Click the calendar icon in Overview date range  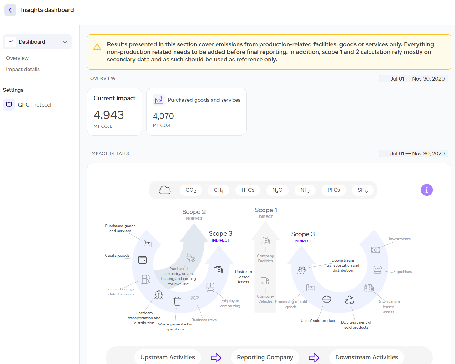pyautogui.click(x=385, y=79)
